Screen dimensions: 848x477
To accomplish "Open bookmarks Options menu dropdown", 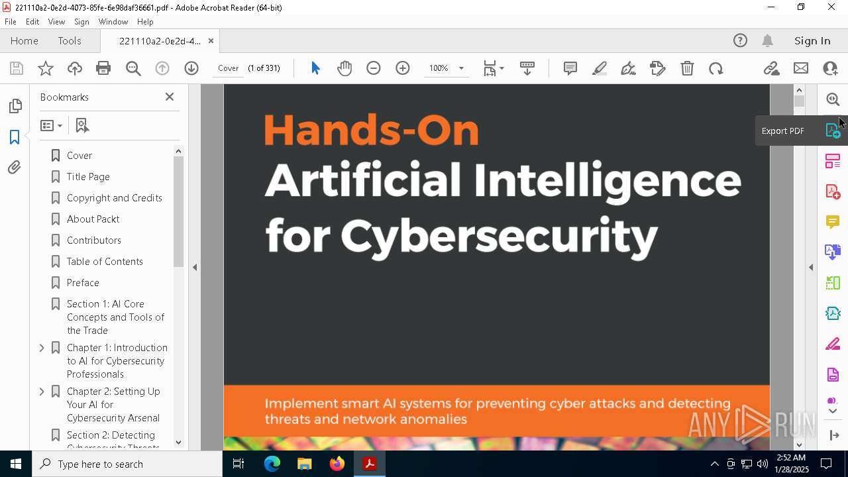I will coord(51,125).
